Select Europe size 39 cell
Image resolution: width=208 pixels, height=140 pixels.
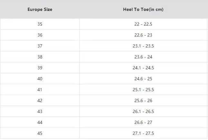[x=40, y=68]
